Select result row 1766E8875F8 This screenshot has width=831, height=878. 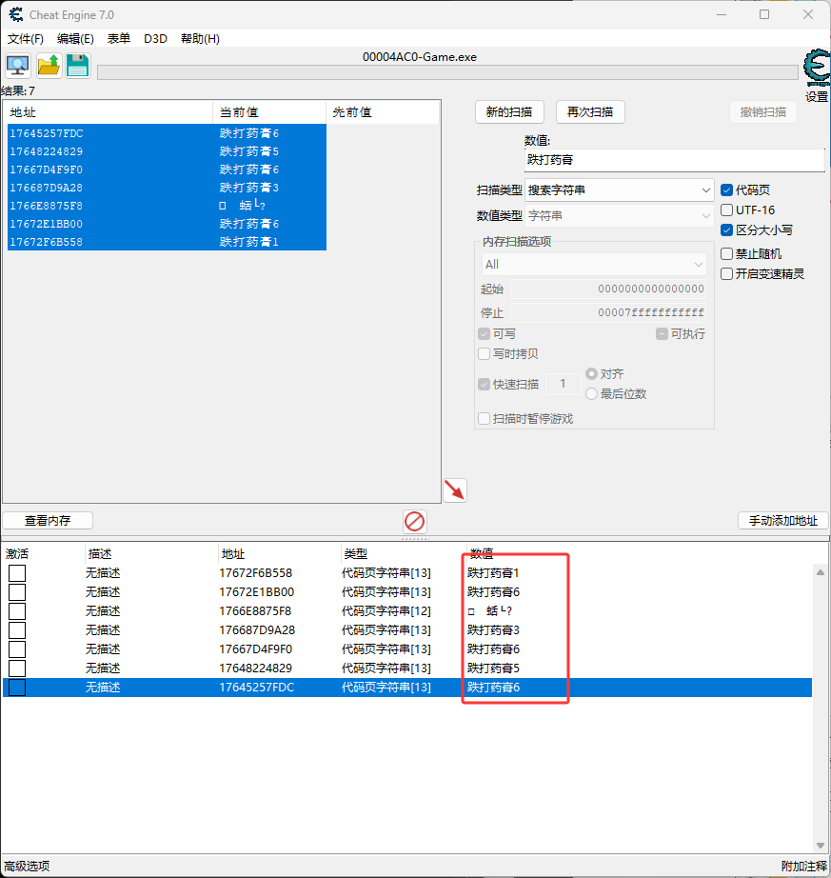167,206
